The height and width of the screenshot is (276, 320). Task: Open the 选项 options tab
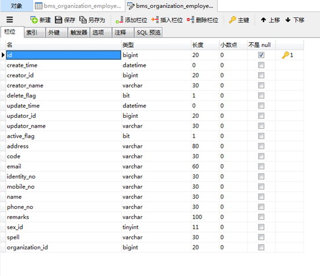tap(101, 32)
